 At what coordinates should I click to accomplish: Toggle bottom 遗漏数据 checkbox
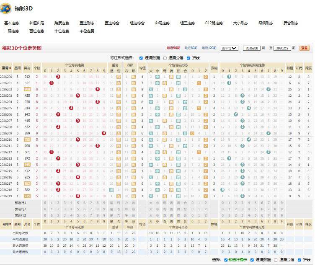pos(252,260)
